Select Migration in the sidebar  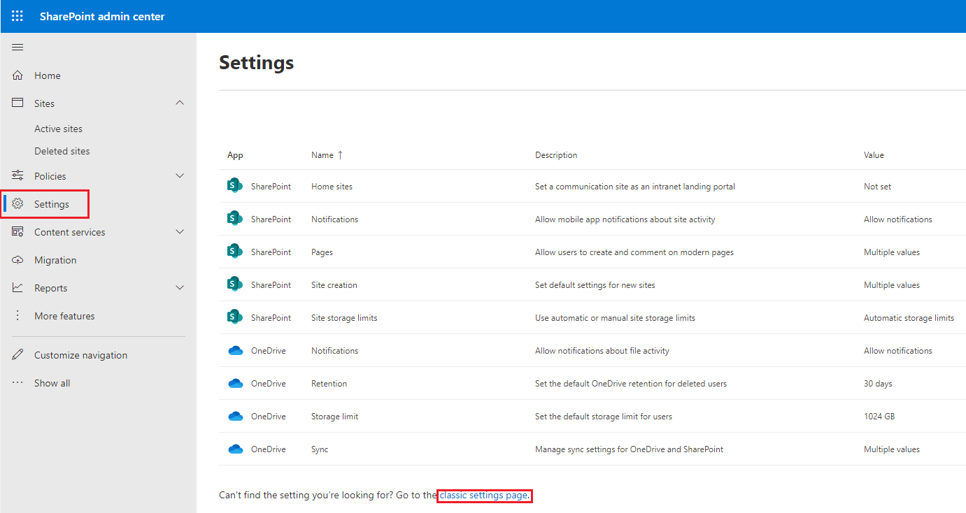55,260
